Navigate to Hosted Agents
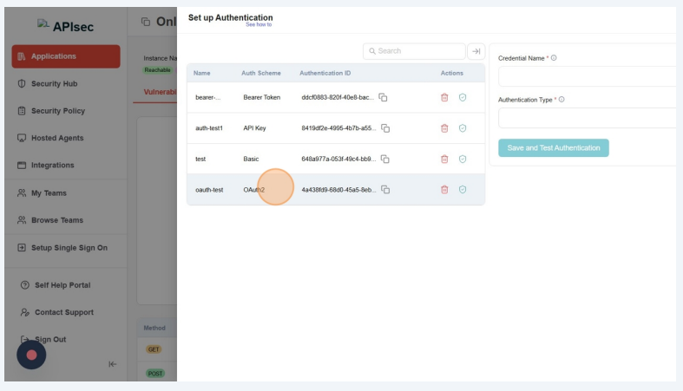Screen dimensions: 683x391 point(57,138)
